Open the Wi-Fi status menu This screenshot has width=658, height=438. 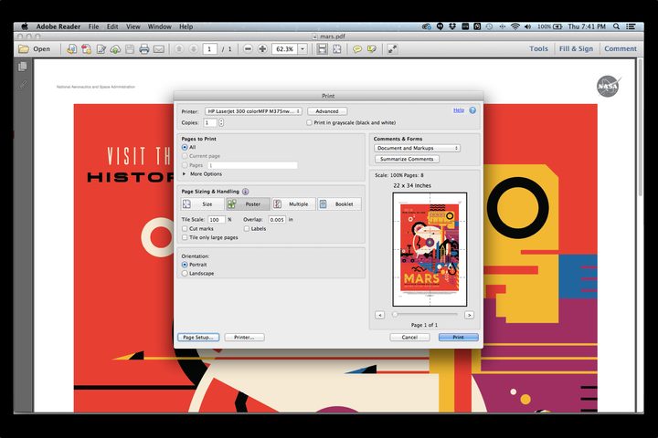(x=515, y=26)
